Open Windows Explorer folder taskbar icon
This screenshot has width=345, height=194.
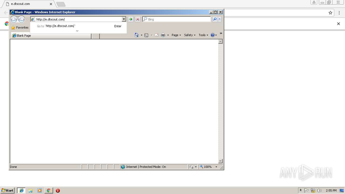pos(30,190)
